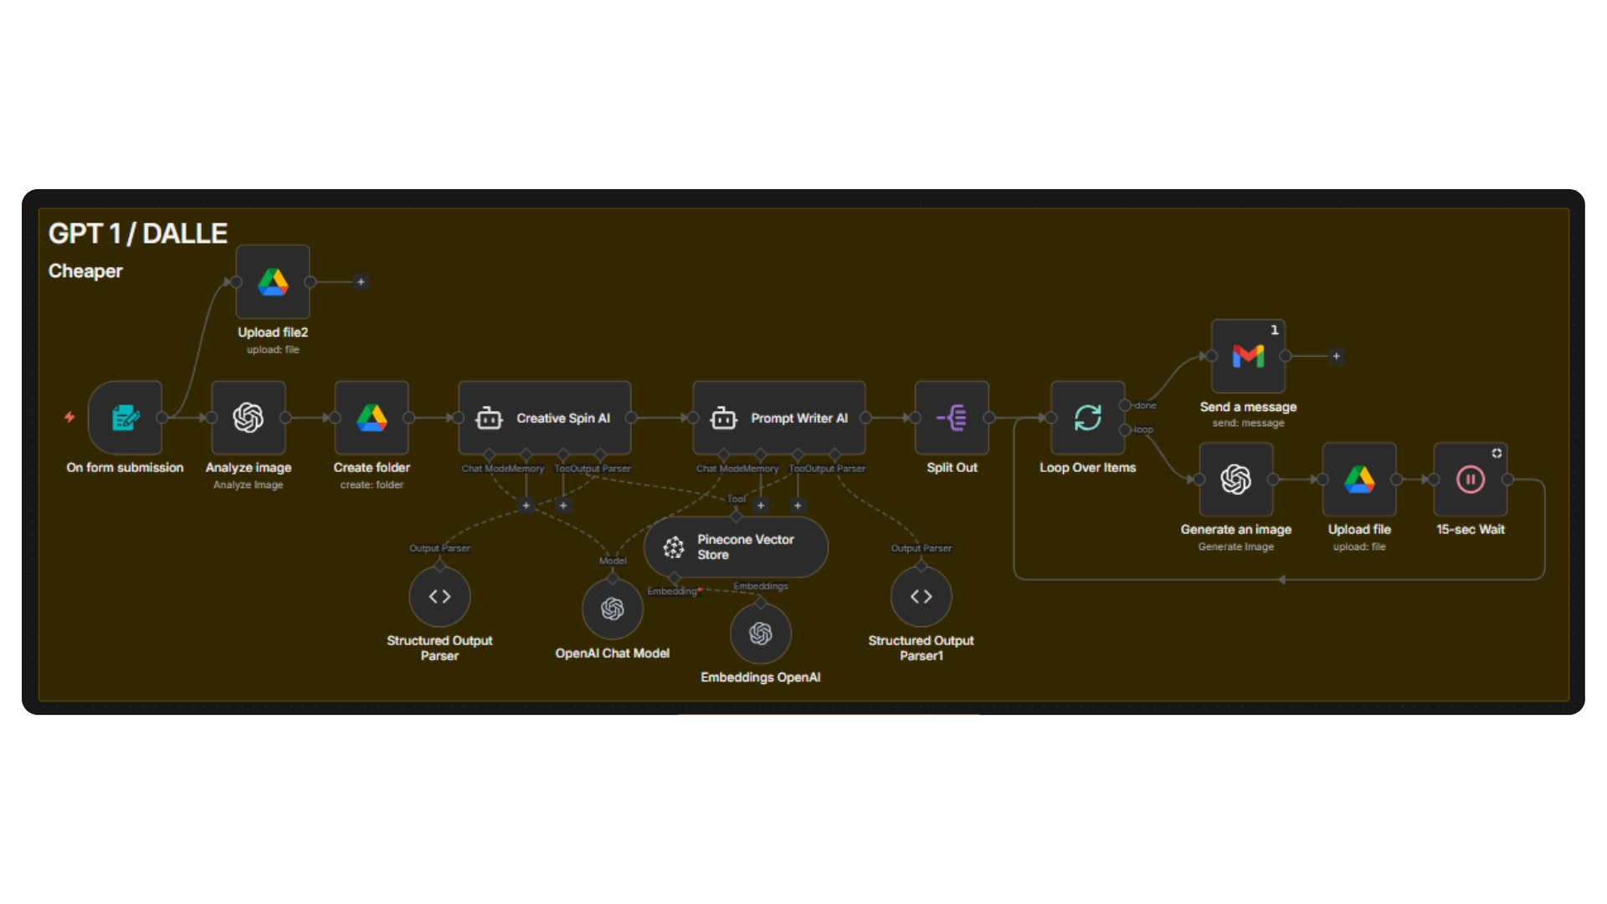Viewport: 1607px width, 904px height.
Task: Open the Embeddings OpenAI node
Action: pyautogui.click(x=760, y=634)
